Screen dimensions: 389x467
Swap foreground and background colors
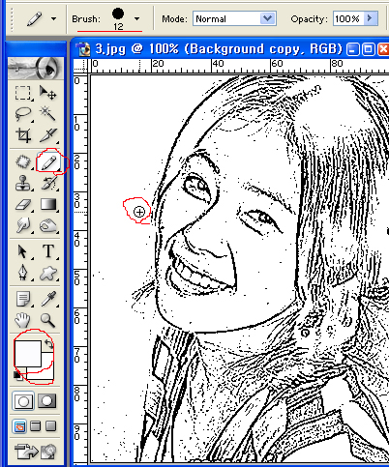pos(49,344)
